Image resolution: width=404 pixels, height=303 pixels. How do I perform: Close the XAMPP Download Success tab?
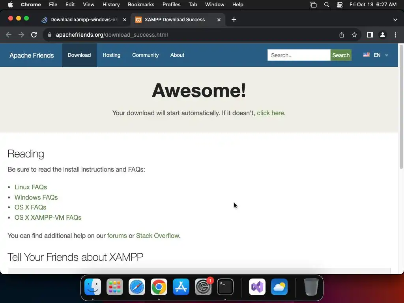(x=219, y=20)
